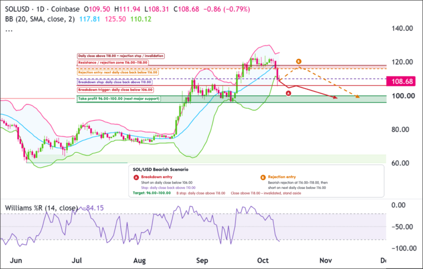
Task: Click the Oct label on time axis
Action: (263, 261)
